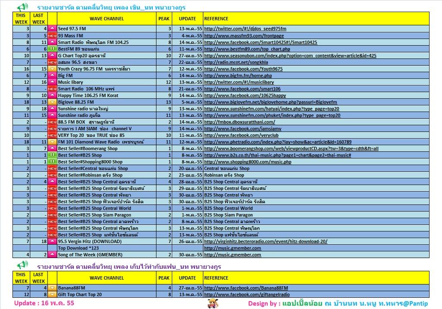Click the up-arrow icon for Best Seller#Boomerang Shop
This screenshot has width=442, height=309.
(x=52, y=148)
